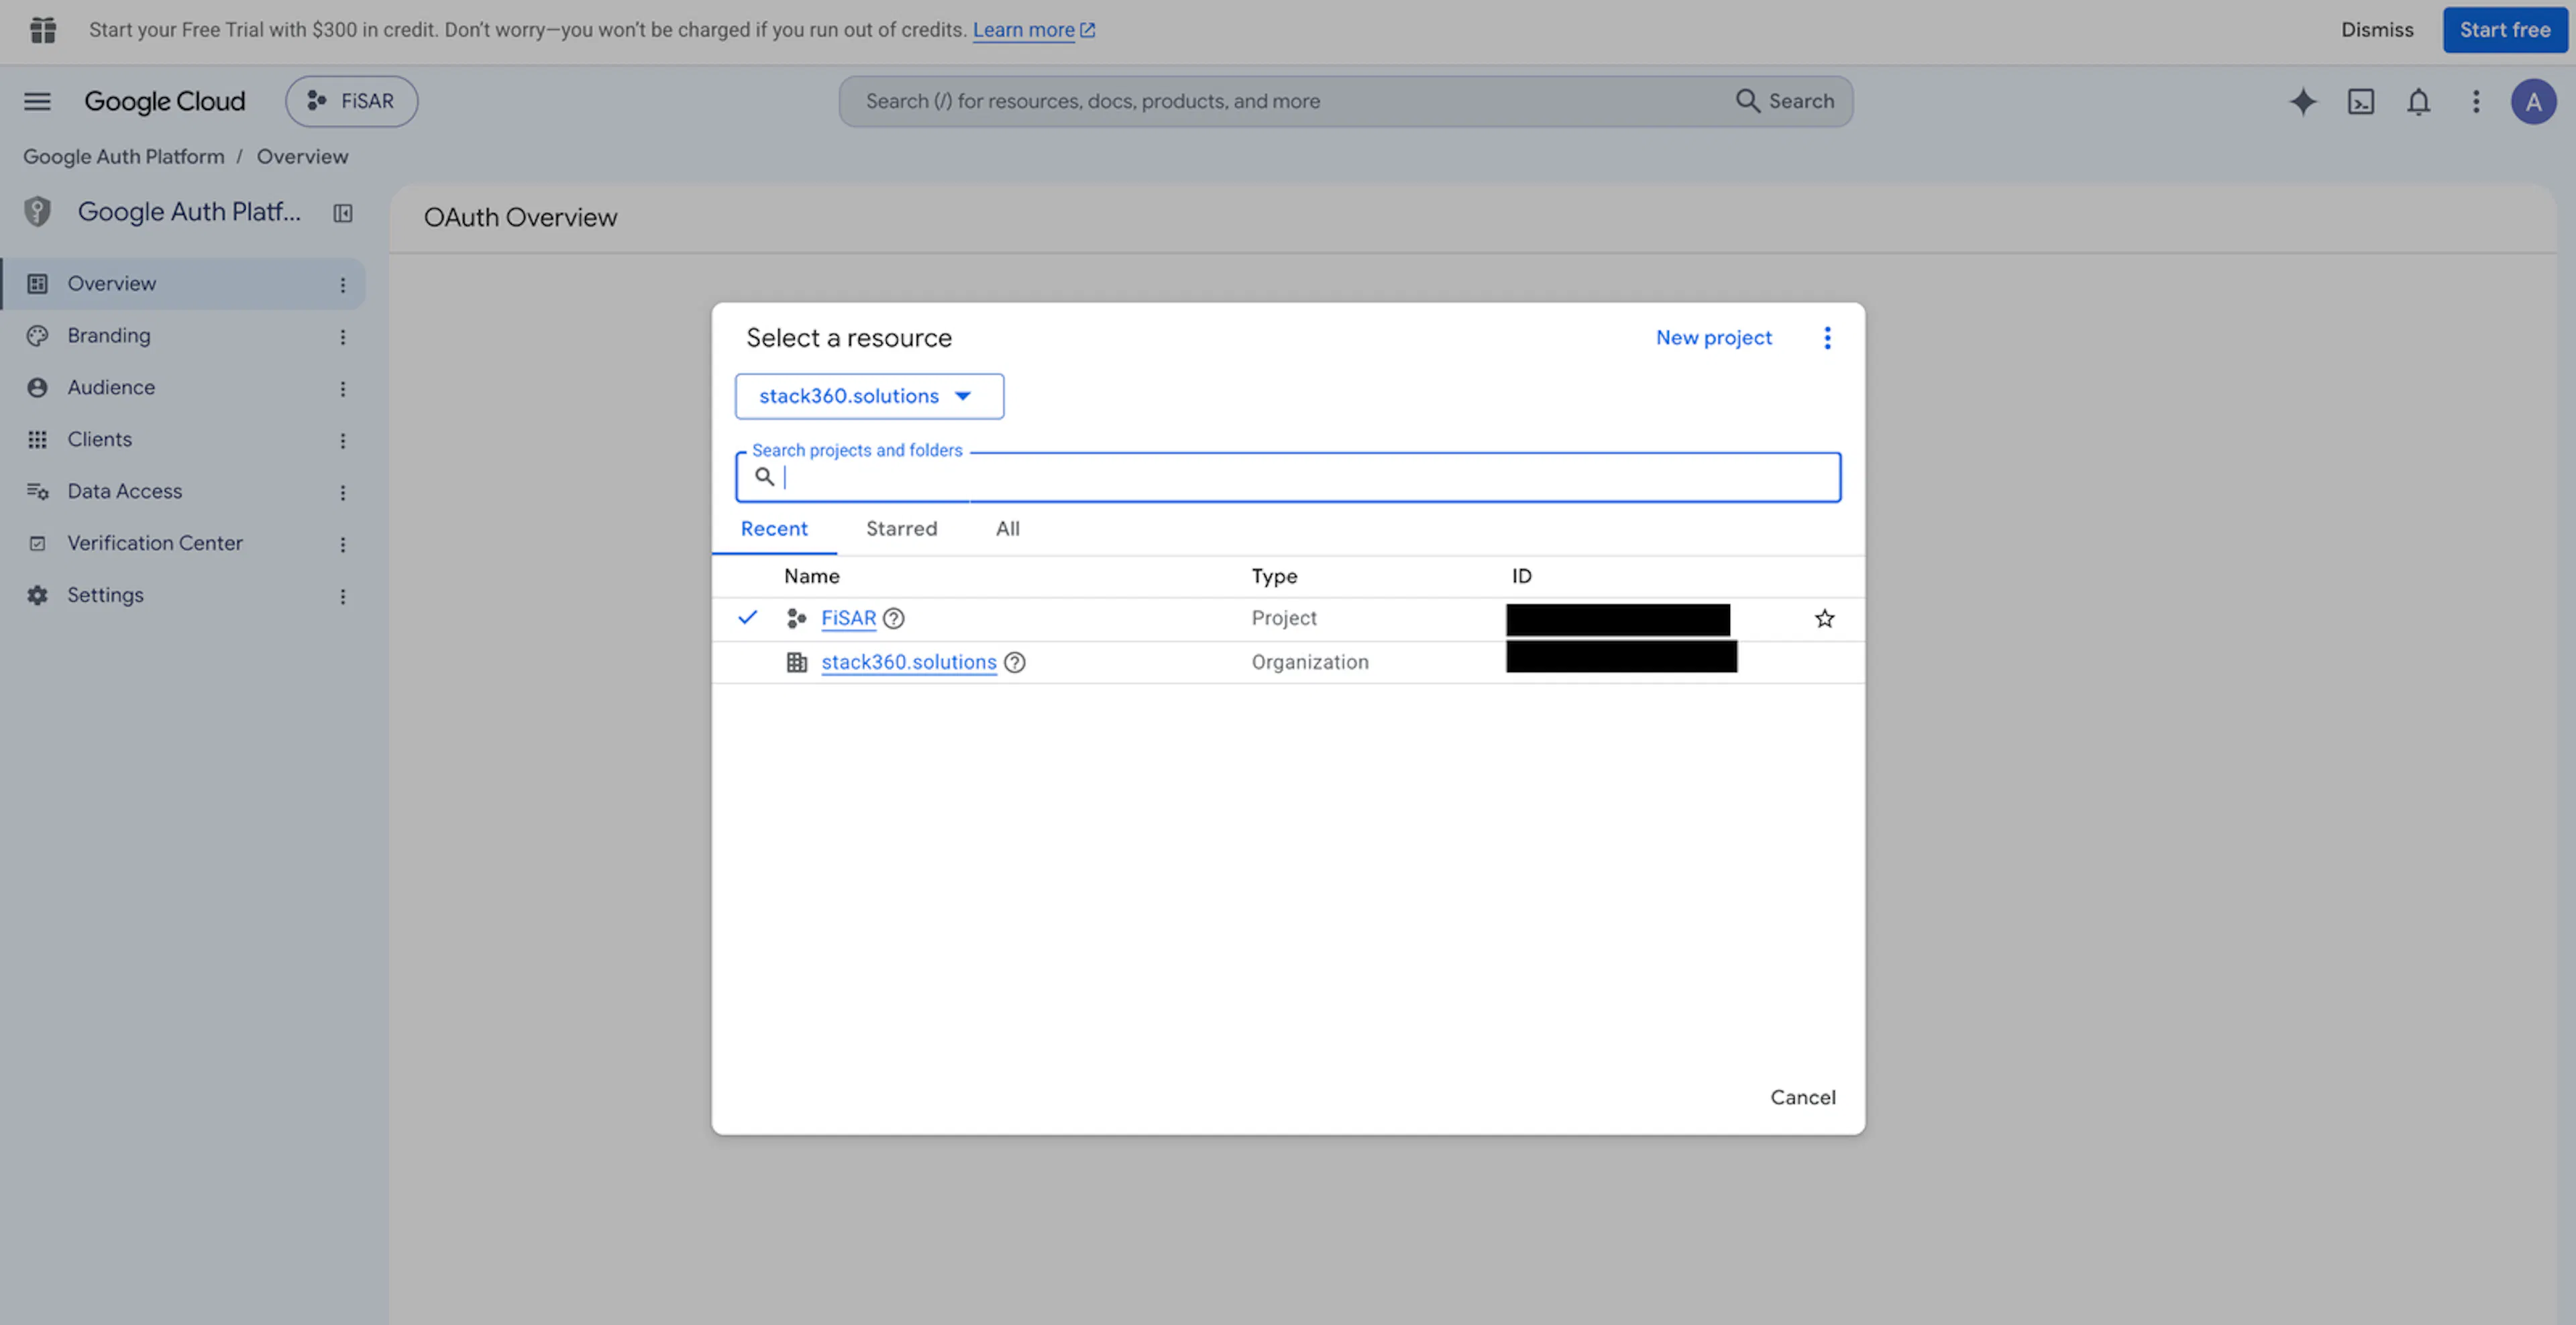Viewport: 2576px width, 1325px height.
Task: Open Audience in sidebar
Action: click(x=111, y=388)
